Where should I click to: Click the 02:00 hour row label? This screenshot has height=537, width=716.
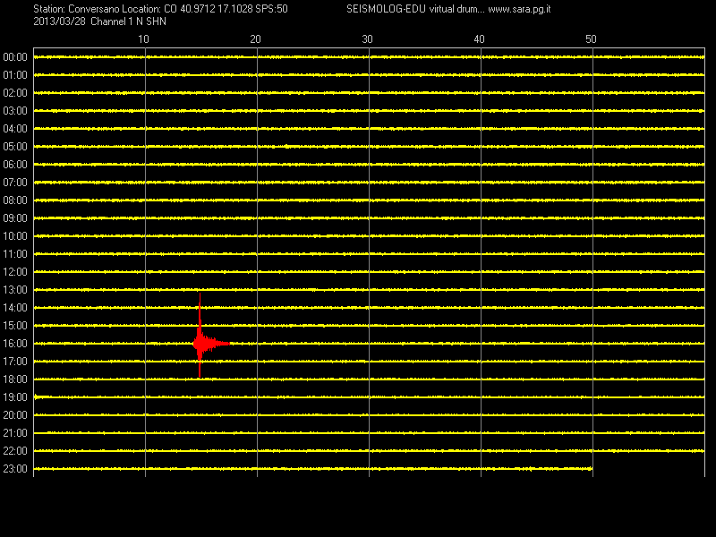click(x=15, y=93)
